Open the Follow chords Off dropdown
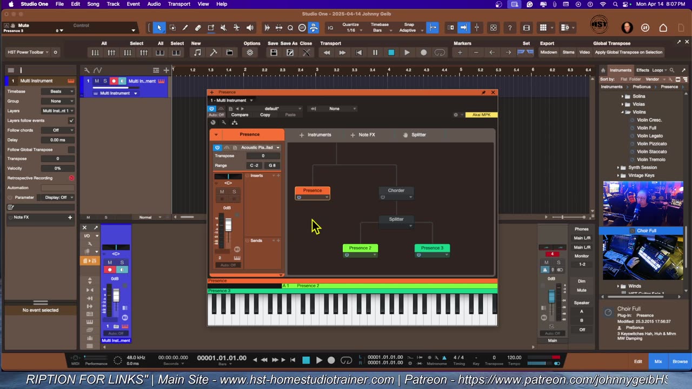The width and height of the screenshot is (692, 389). point(59,130)
